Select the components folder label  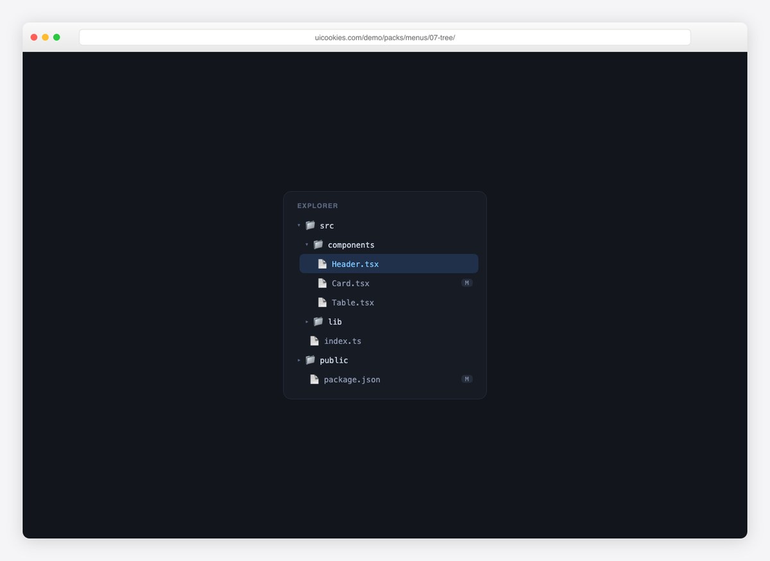coord(351,245)
